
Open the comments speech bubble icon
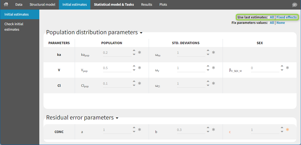point(294,5)
